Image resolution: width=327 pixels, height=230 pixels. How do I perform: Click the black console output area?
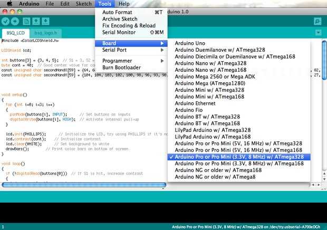[x=163, y=213]
